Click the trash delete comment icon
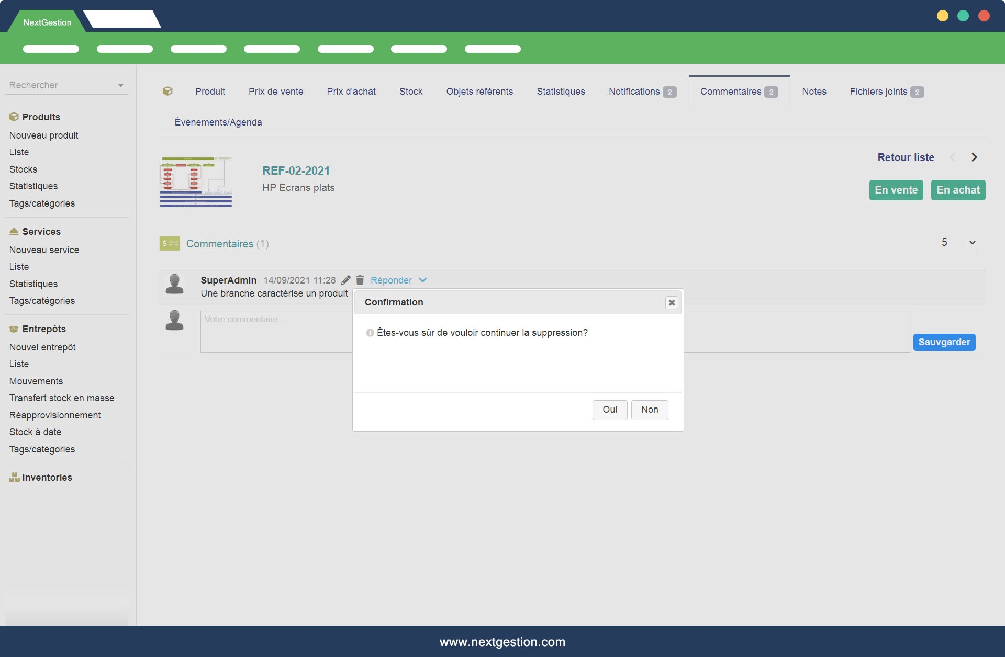Viewport: 1005px width, 657px height. 360,280
